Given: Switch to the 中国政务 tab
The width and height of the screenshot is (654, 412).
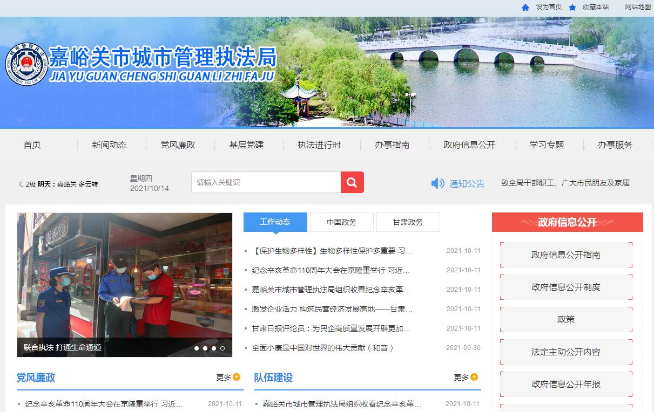Looking at the screenshot, I should tap(341, 222).
